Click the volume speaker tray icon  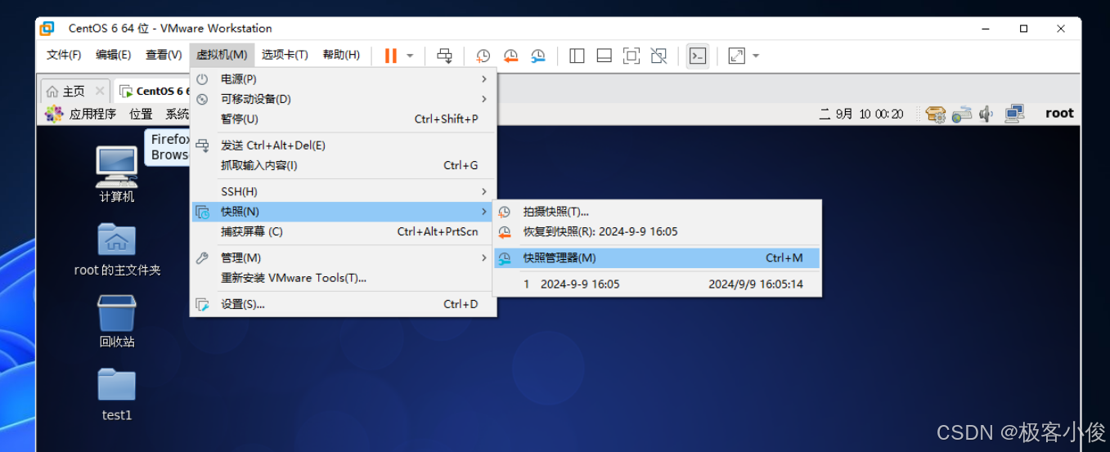(x=986, y=114)
